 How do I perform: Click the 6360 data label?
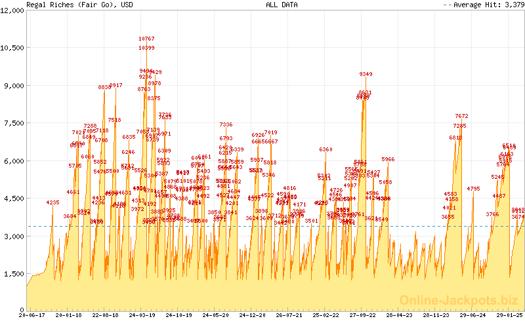coord(326,150)
